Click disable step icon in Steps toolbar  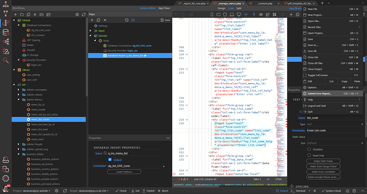click(x=127, y=20)
